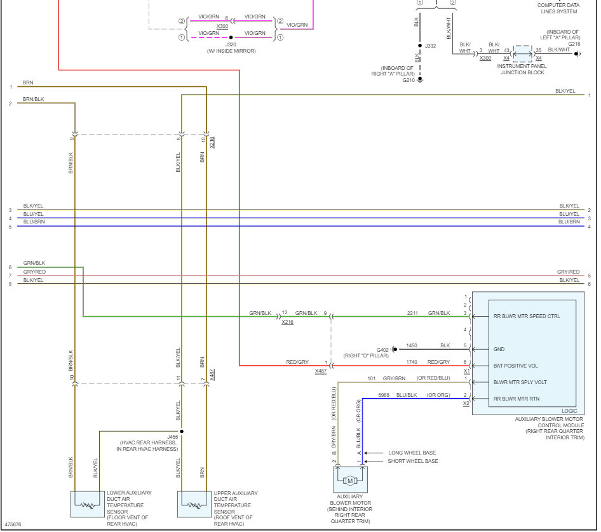Click the (RIGHT "D" PILLAR) note
Viewport: 601px width, 532px height.
point(366,356)
